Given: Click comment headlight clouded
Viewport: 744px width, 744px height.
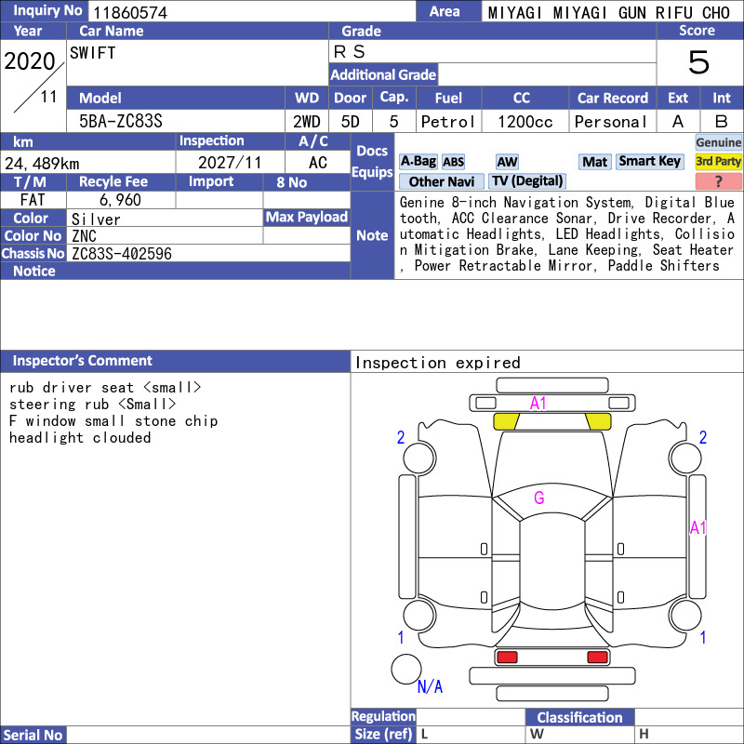Looking at the screenshot, I should pos(80,437).
